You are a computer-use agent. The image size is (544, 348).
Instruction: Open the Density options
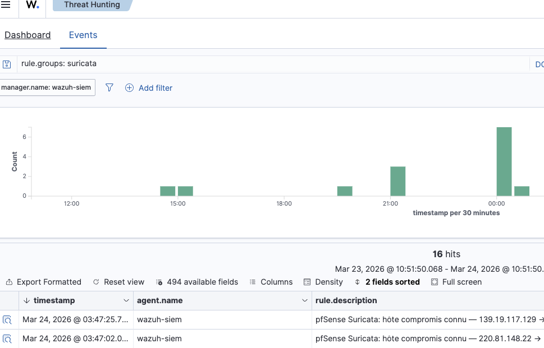point(323,282)
